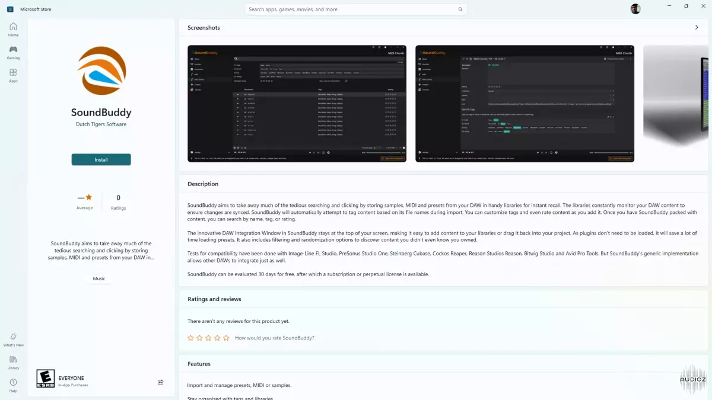Open the user profile avatar

(x=635, y=9)
